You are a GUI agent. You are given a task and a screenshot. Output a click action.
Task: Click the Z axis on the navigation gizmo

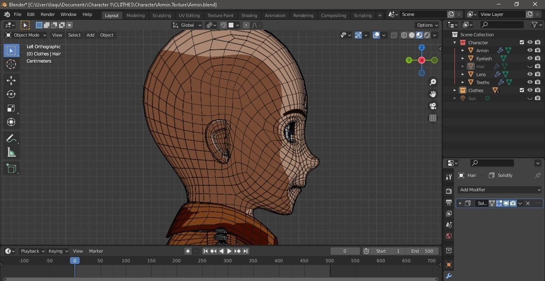tap(421, 47)
